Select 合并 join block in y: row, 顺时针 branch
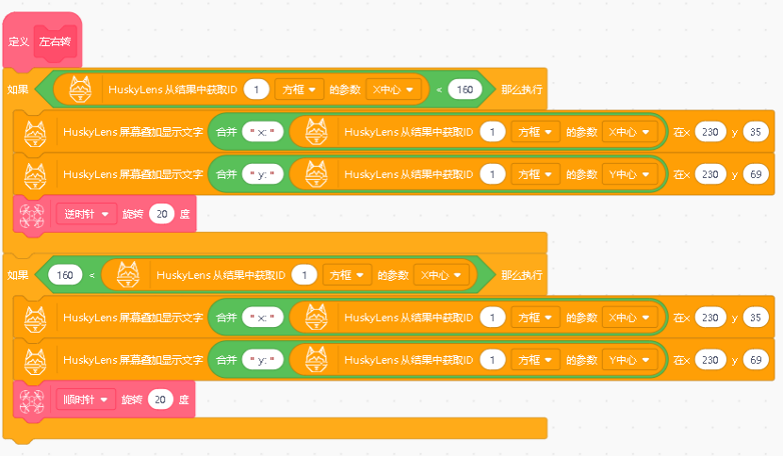The image size is (783, 457). click(226, 360)
